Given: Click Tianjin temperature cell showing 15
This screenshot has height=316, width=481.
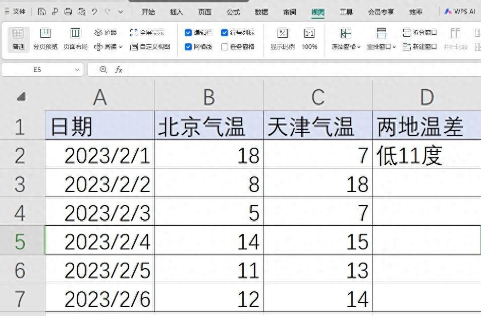Looking at the screenshot, I should [318, 240].
